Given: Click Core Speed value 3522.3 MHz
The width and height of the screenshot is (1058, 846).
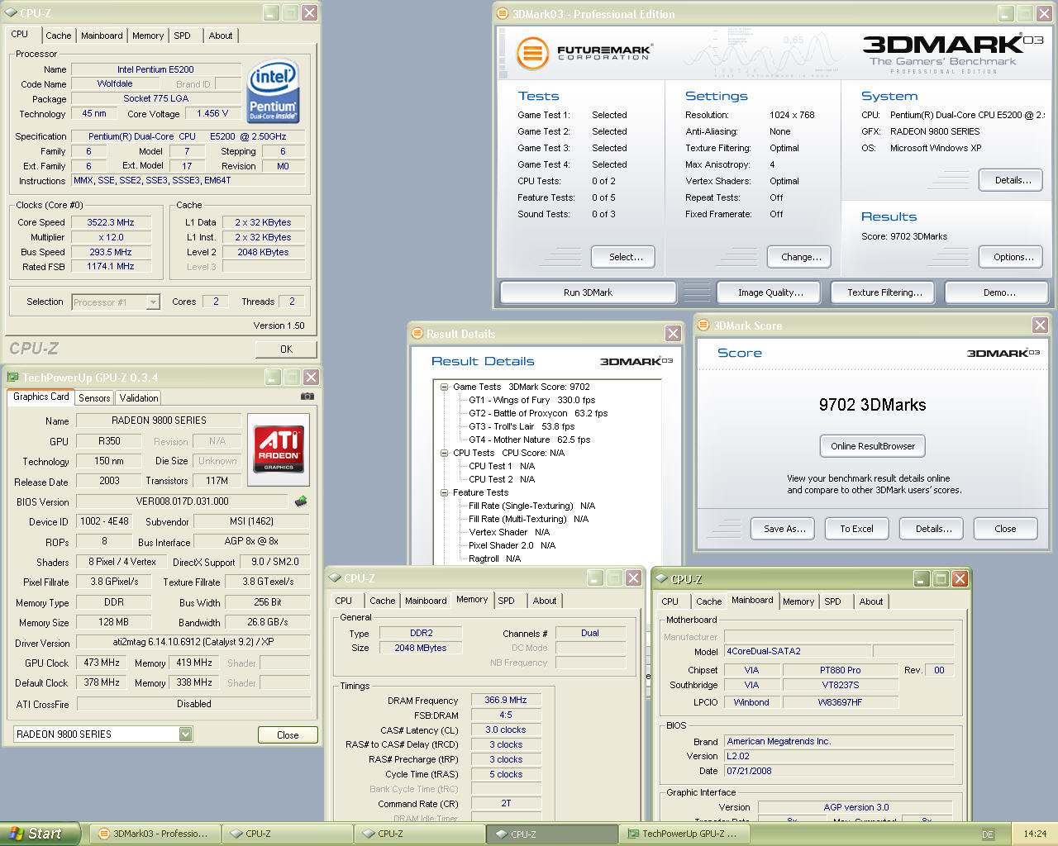Looking at the screenshot, I should [x=111, y=222].
